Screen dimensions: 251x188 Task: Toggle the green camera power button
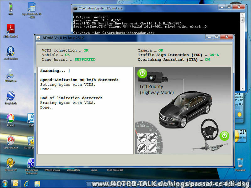point(142,73)
